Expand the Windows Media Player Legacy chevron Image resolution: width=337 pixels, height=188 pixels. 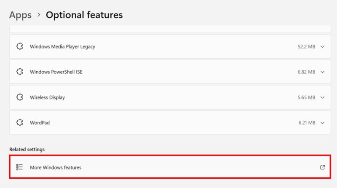323,46
